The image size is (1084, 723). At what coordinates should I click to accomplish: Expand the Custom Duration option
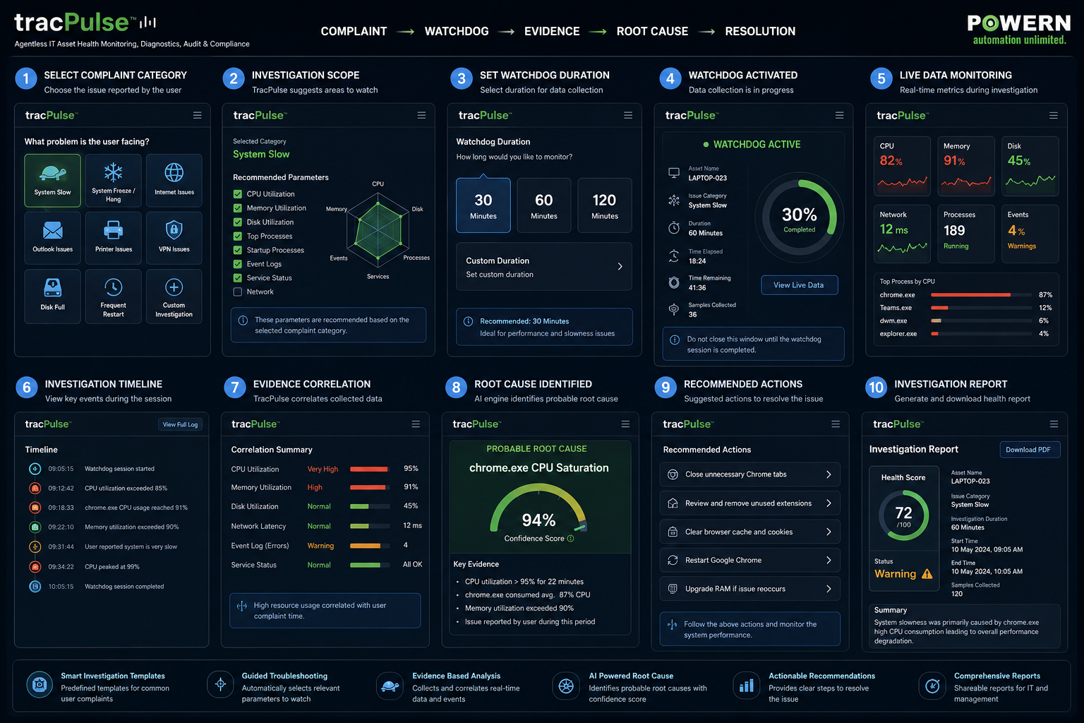(x=544, y=267)
